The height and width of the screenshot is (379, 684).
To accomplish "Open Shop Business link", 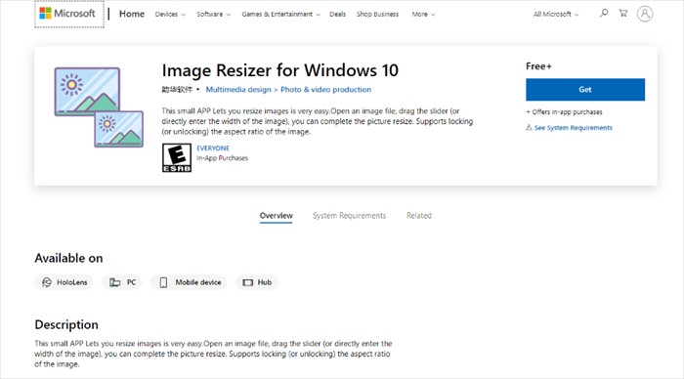I will (x=377, y=14).
